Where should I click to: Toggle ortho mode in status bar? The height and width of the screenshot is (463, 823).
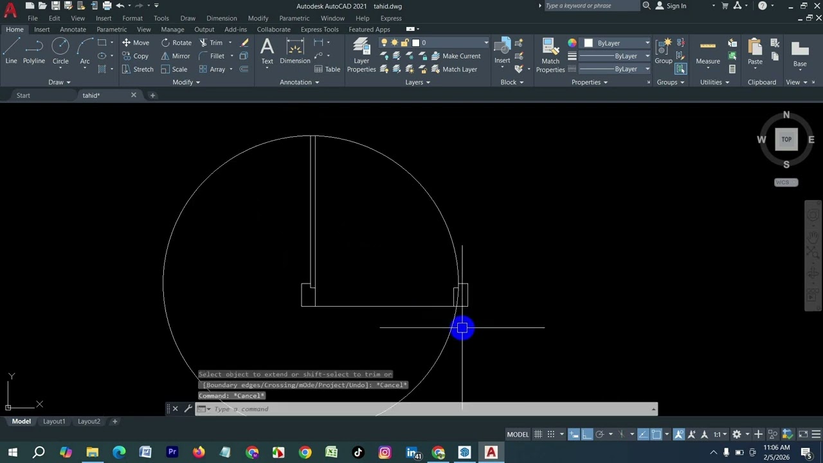(586, 434)
